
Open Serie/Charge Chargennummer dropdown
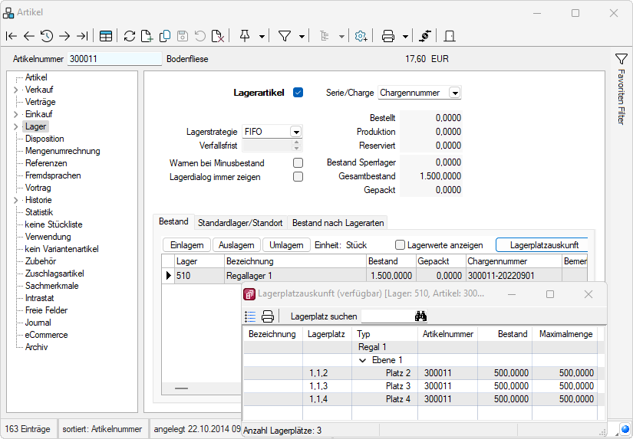click(x=454, y=93)
